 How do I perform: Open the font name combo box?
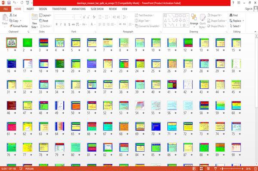click(x=64, y=17)
